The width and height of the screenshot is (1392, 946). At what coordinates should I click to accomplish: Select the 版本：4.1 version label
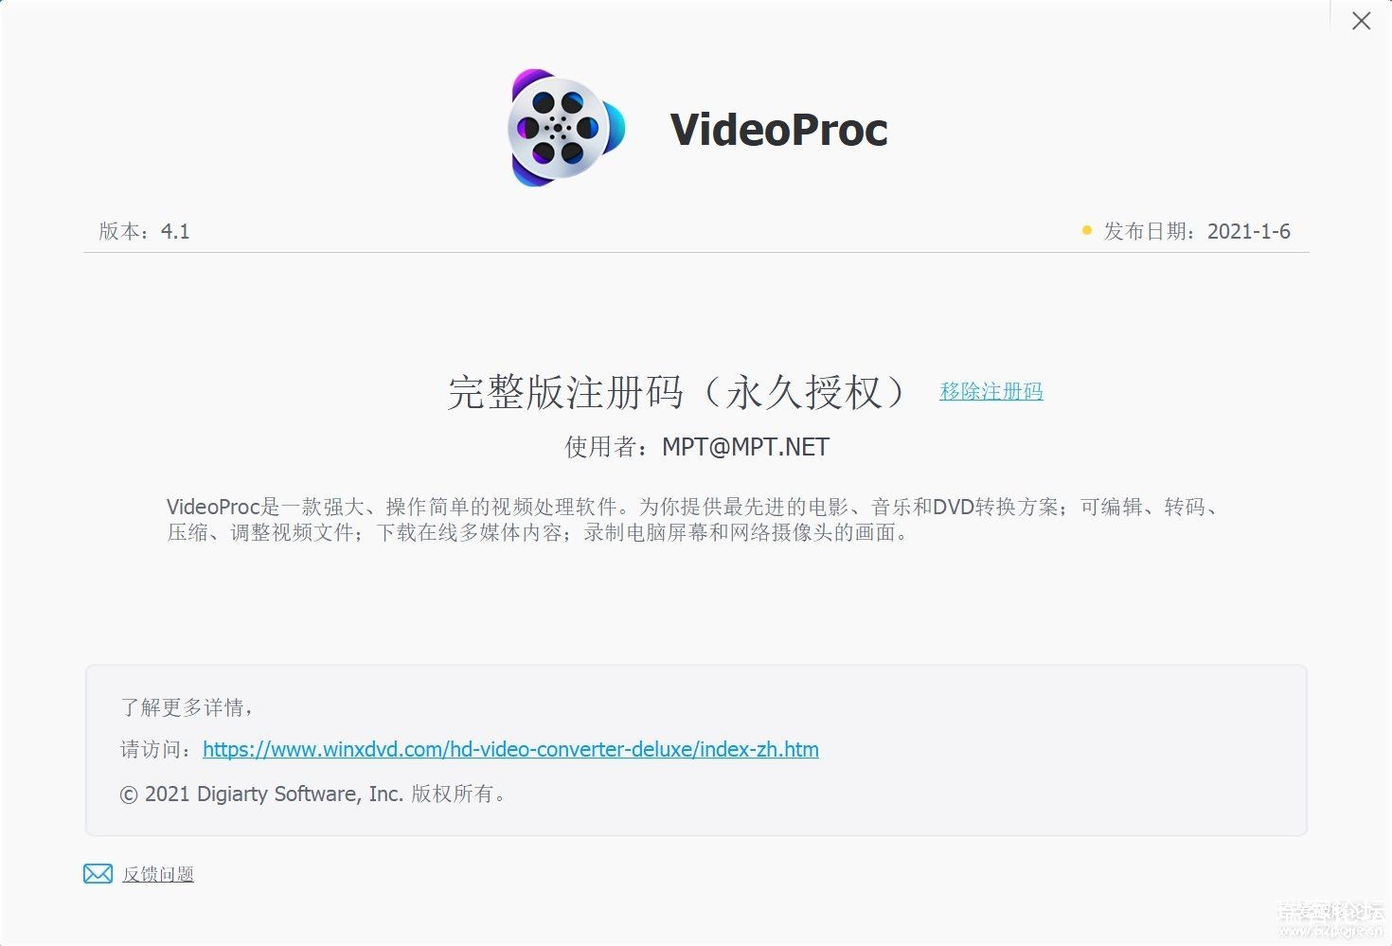click(144, 231)
